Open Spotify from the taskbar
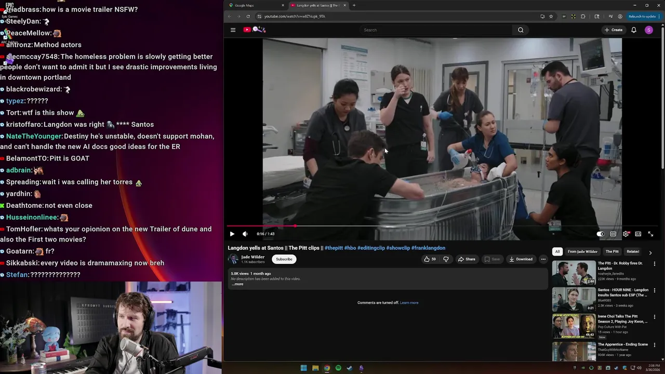Screen dimensions: 665x374 (x=338, y=368)
